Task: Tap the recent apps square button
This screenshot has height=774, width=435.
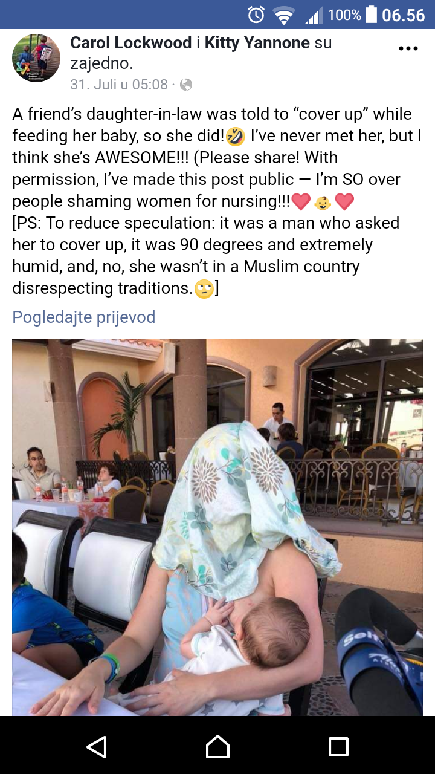Action: click(338, 746)
